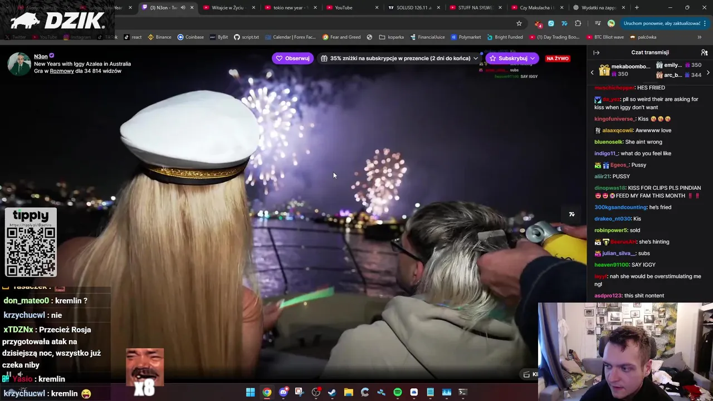Open the Fear and Greed bookmark

coord(341,37)
